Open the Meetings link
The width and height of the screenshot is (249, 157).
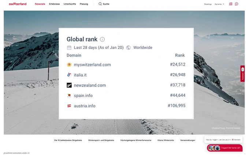click(x=208, y=4)
